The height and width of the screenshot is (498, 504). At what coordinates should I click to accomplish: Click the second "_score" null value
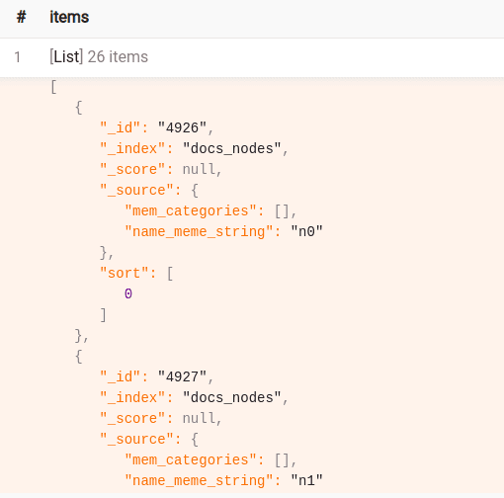199,418
